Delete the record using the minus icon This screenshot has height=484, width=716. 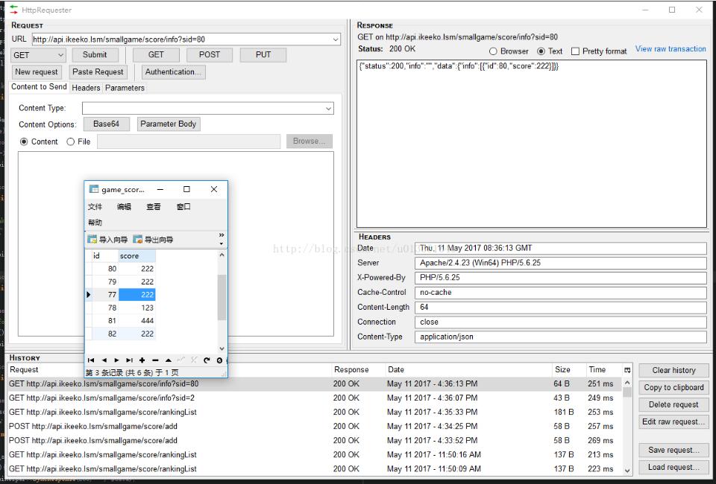pyautogui.click(x=155, y=360)
